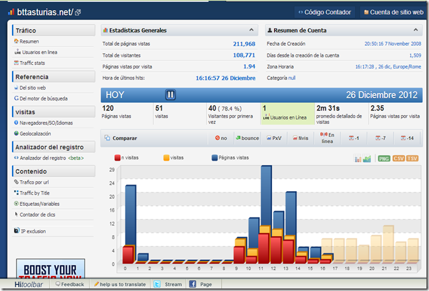Image resolution: width=429 pixels, height=291 pixels.
Task: Collapse the Resumen de Cuenta panel
Action: pos(416,30)
